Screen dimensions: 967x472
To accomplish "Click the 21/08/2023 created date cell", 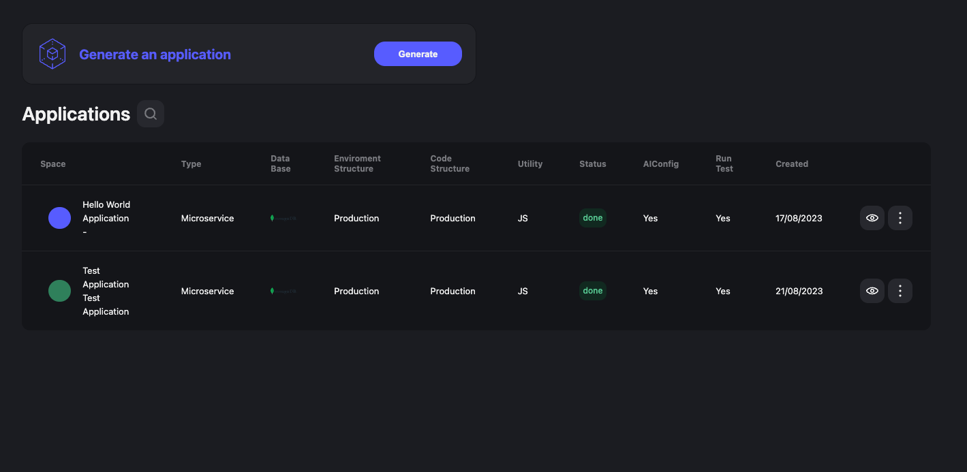I will tap(799, 292).
